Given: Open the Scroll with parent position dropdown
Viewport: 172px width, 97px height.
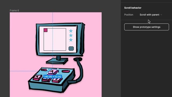Looking at the screenshot, I should pyautogui.click(x=151, y=15).
